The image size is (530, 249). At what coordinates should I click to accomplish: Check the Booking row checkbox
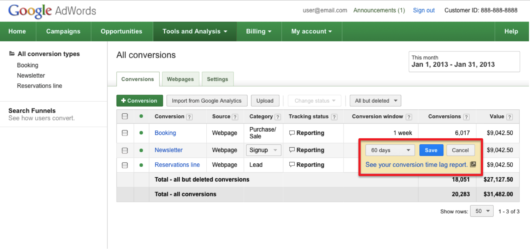[125, 133]
